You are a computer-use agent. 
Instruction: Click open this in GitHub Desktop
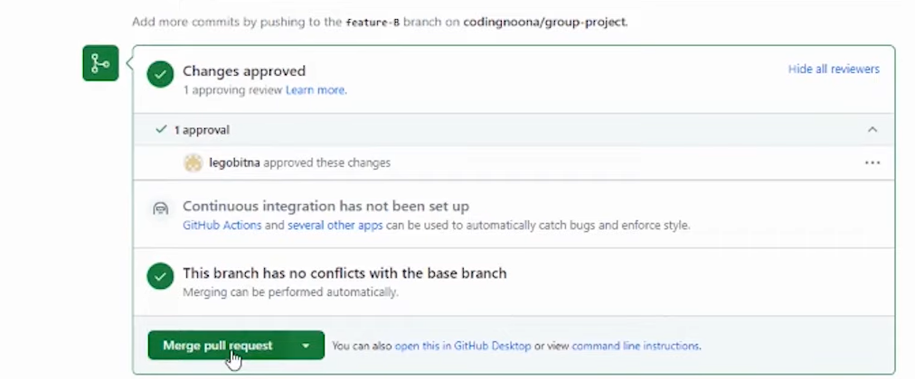coord(462,346)
